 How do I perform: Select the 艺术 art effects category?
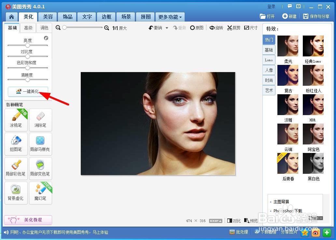pos(269,90)
